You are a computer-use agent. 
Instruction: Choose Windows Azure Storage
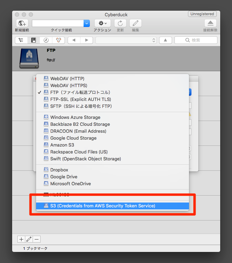[112, 117]
